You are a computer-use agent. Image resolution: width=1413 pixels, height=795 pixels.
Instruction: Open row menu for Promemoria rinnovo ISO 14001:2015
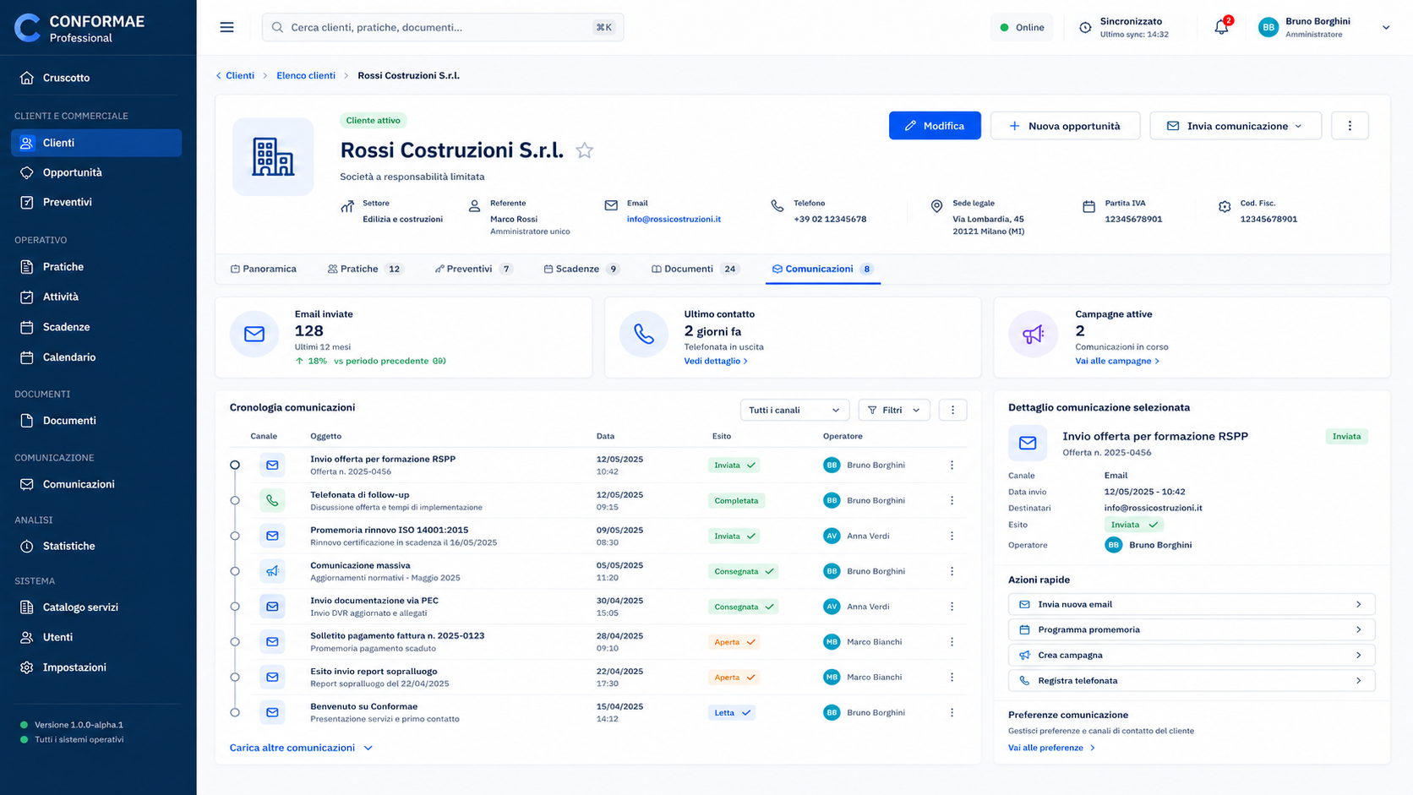tap(952, 536)
